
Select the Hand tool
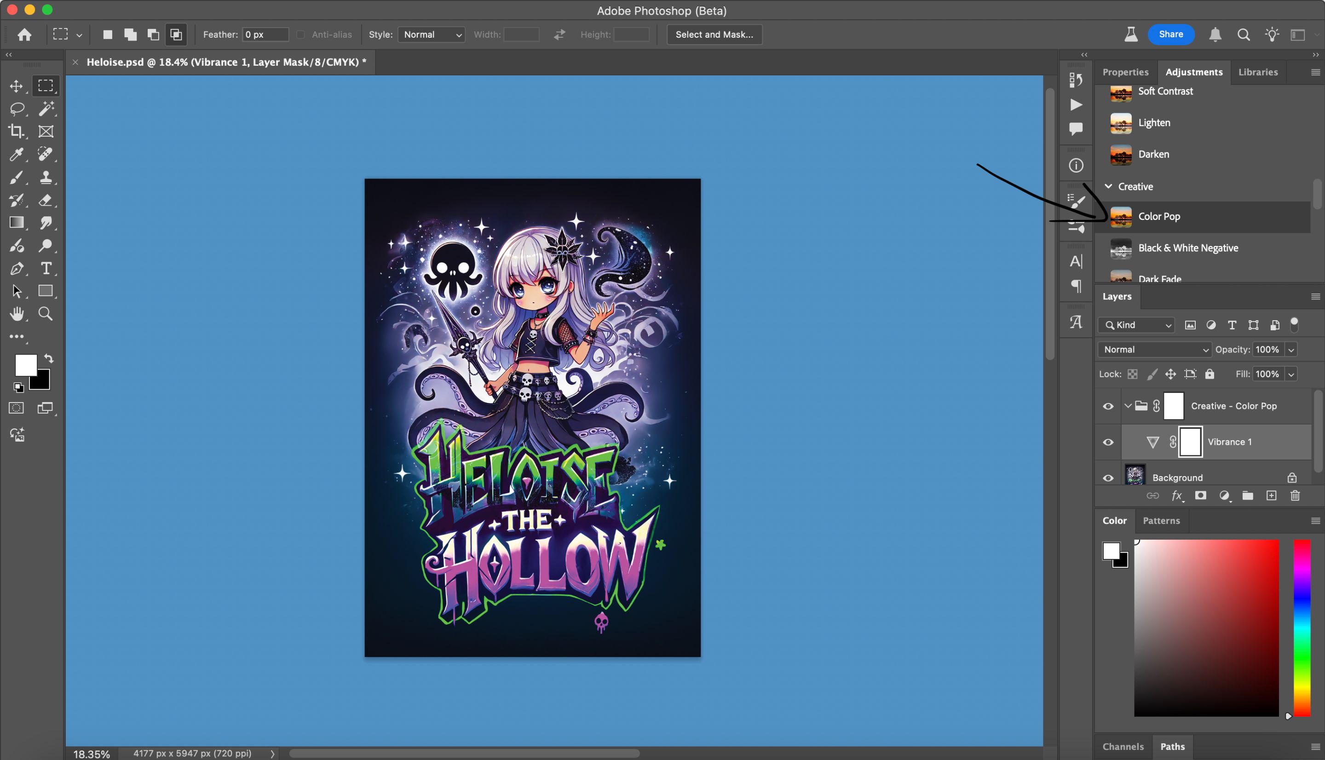click(x=16, y=314)
